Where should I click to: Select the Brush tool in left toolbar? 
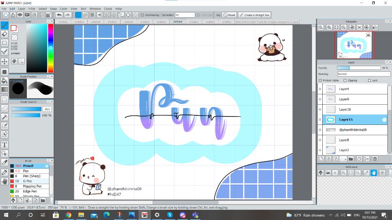[5, 25]
